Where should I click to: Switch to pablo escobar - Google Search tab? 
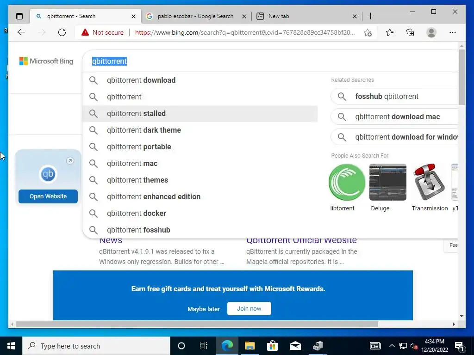(x=195, y=16)
